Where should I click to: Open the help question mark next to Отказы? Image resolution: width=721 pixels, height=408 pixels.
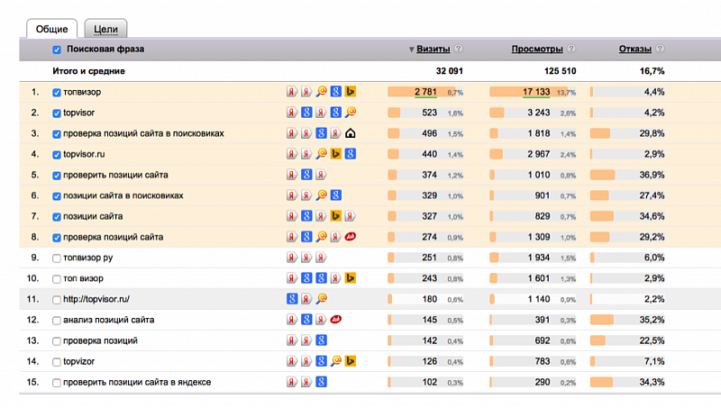(x=660, y=49)
